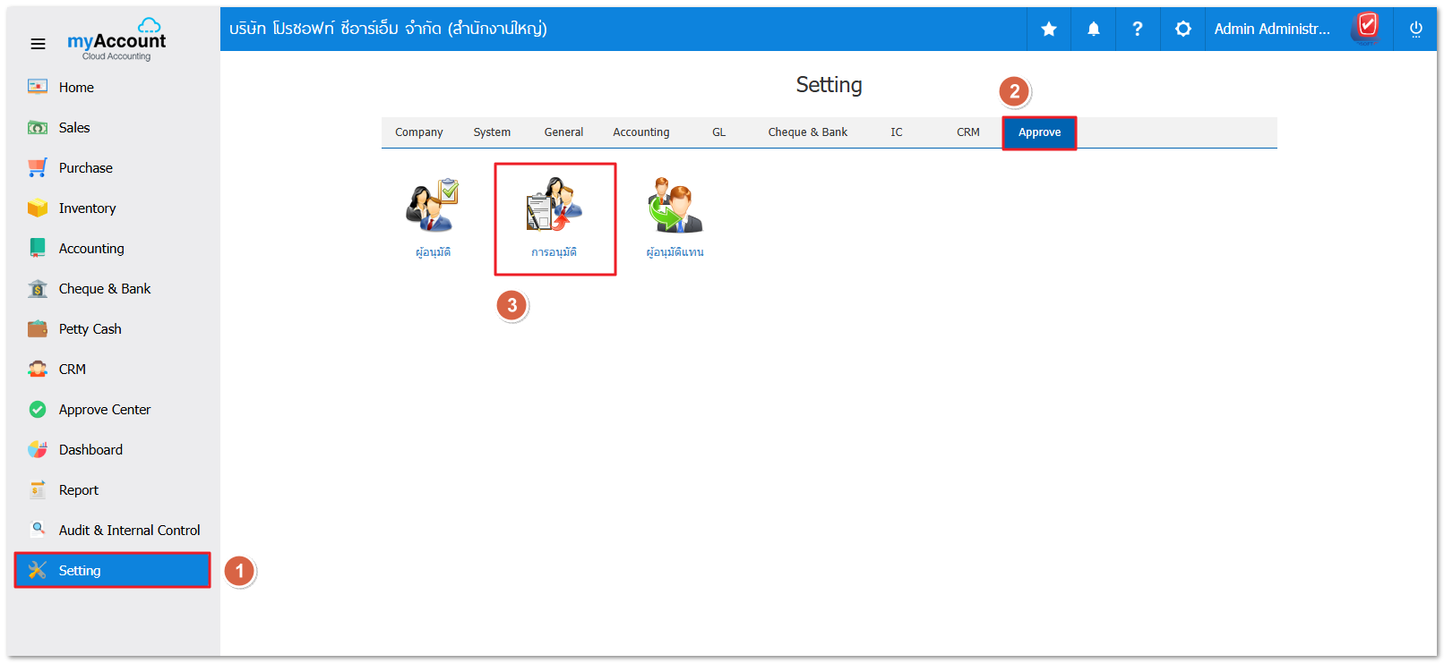The width and height of the screenshot is (1444, 663).
Task: Open the Dashboard sidebar item
Action: pos(90,450)
